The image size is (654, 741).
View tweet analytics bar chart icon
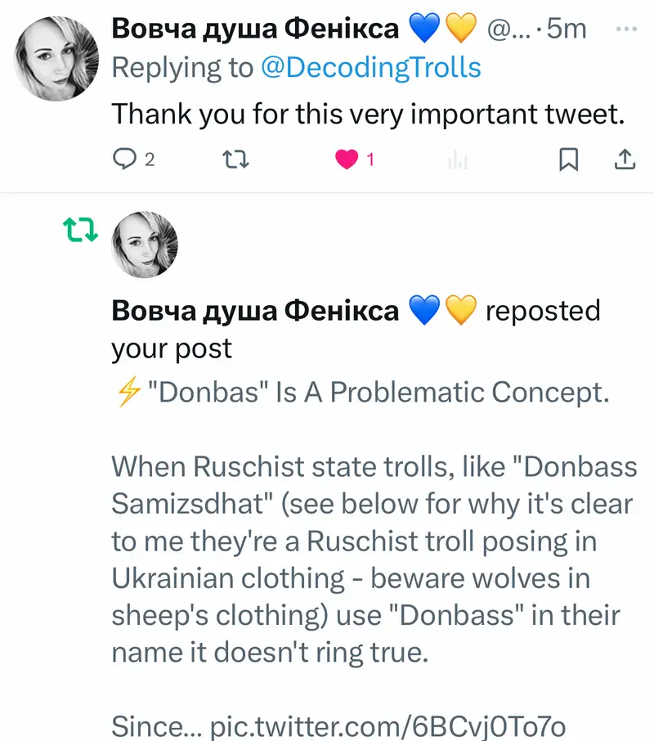pyautogui.click(x=458, y=160)
